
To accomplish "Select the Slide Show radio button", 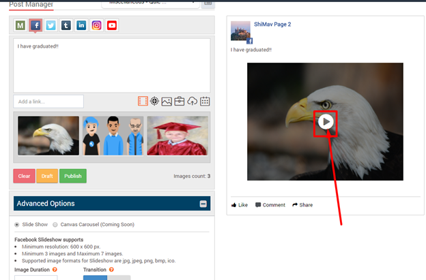I will (x=17, y=224).
